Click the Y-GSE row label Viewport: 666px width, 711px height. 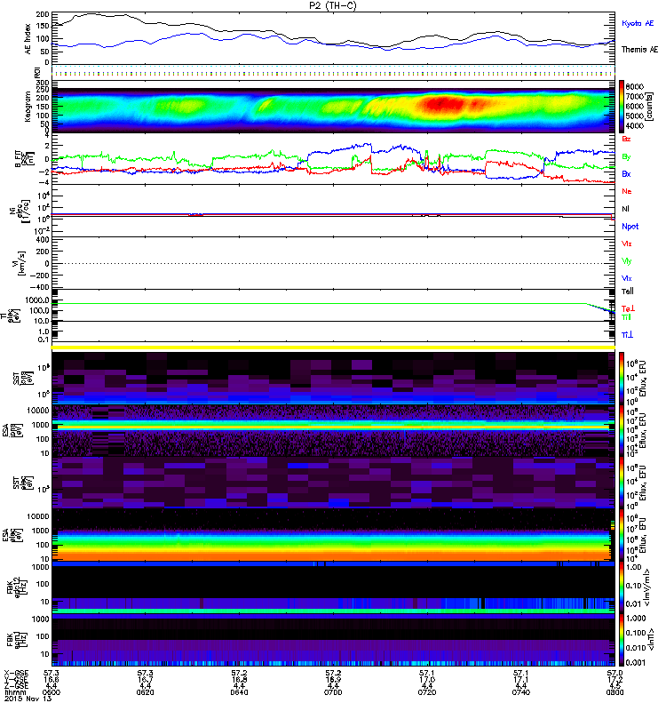click(x=16, y=680)
